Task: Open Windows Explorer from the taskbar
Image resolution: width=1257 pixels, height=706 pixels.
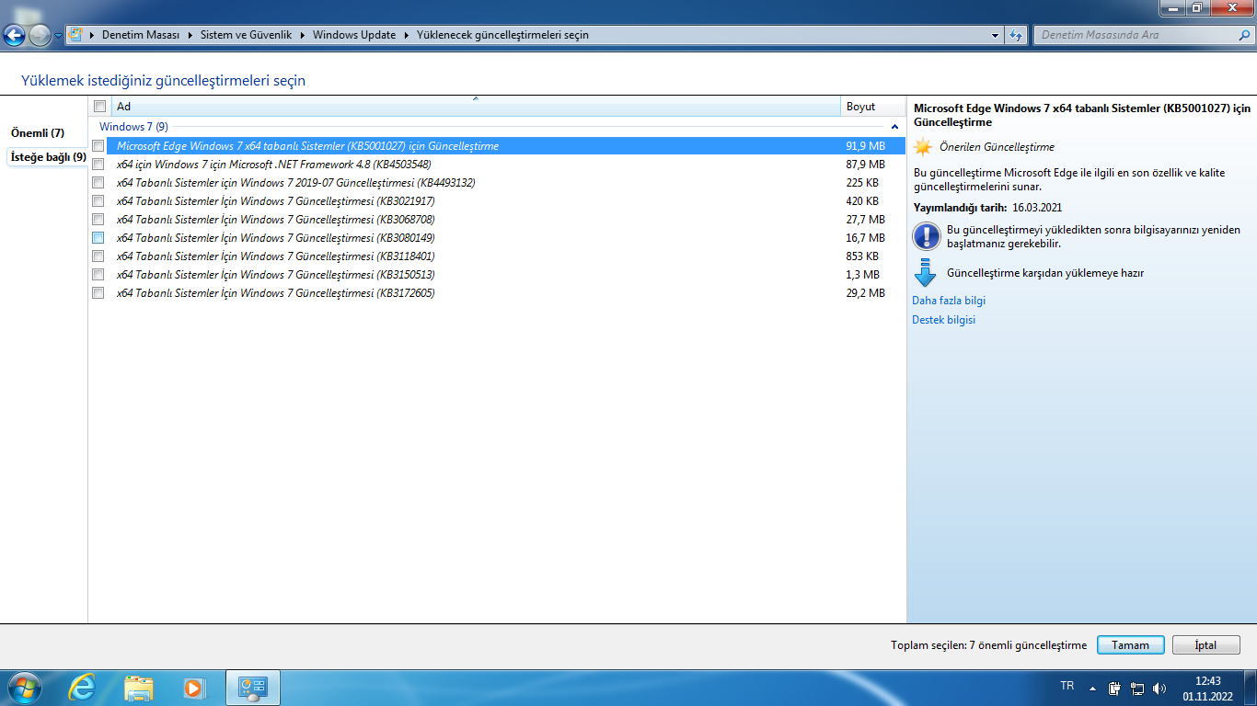Action: coord(138,688)
